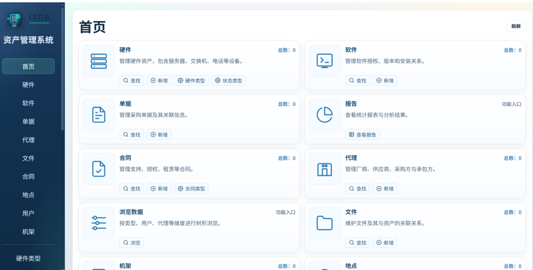The height and width of the screenshot is (270, 533).
Task: Open 合同类型 settings in 合同 card
Action: pos(191,189)
